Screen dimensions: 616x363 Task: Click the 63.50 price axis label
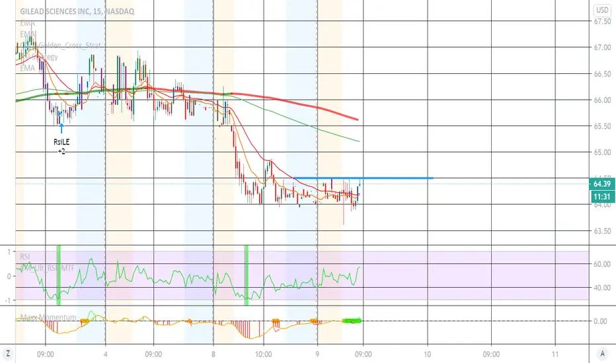[602, 231]
